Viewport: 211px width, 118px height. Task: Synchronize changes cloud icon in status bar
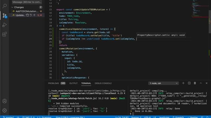[18, 117]
